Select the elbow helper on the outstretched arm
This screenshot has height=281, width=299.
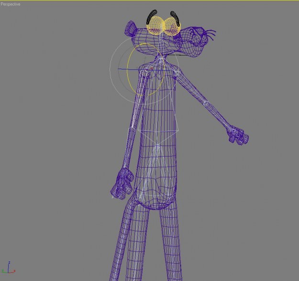point(206,103)
